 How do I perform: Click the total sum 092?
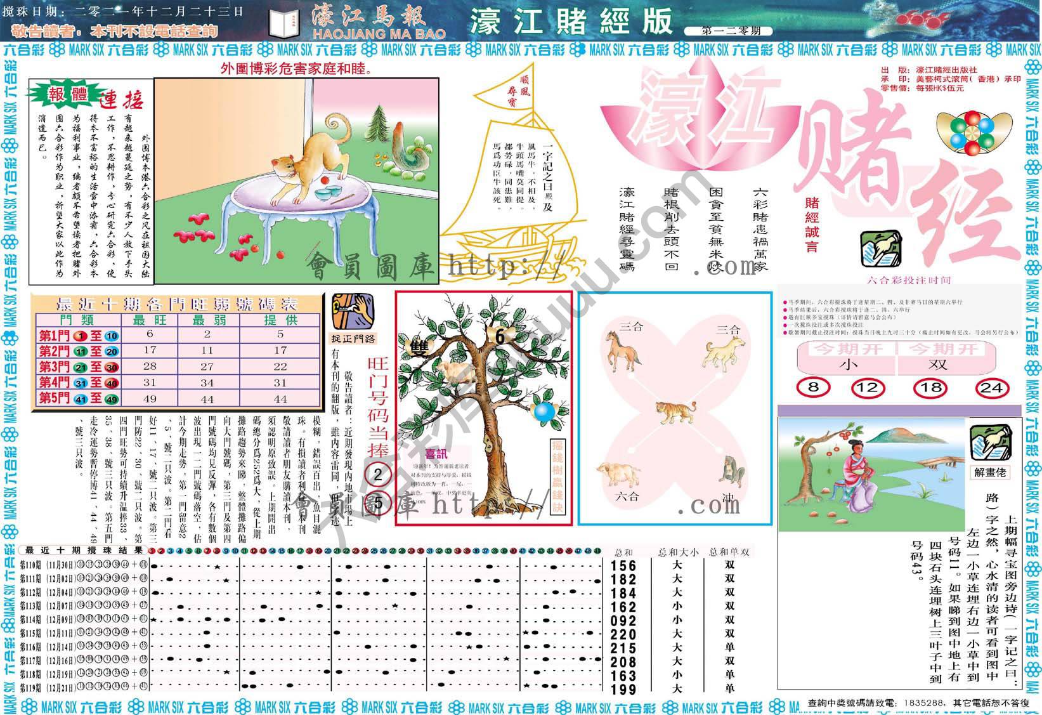pos(623,620)
